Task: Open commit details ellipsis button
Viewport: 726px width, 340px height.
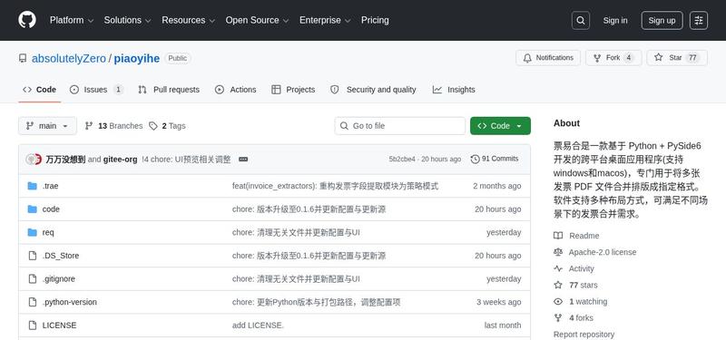Action: [243, 160]
